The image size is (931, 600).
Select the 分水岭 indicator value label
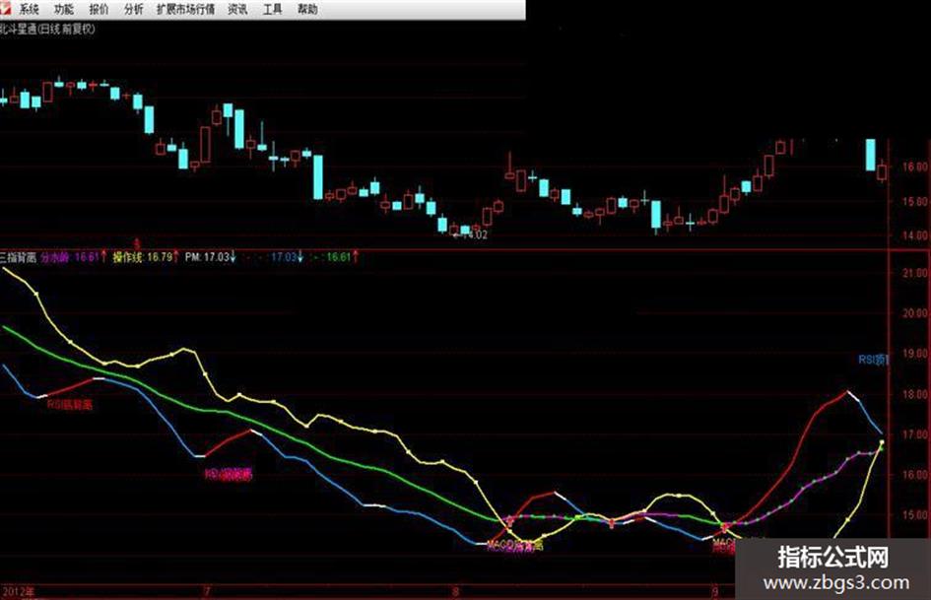point(74,257)
